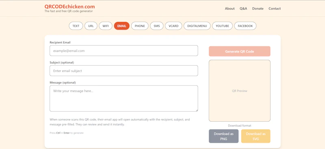Switch to the URL tab
The height and width of the screenshot is (149, 325).
point(91,26)
